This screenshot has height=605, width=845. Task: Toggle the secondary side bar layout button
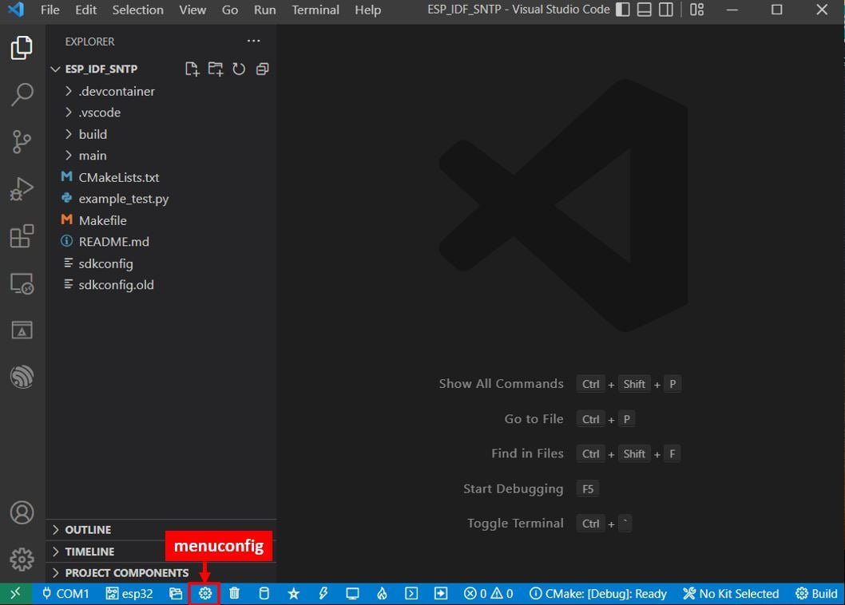[666, 10]
